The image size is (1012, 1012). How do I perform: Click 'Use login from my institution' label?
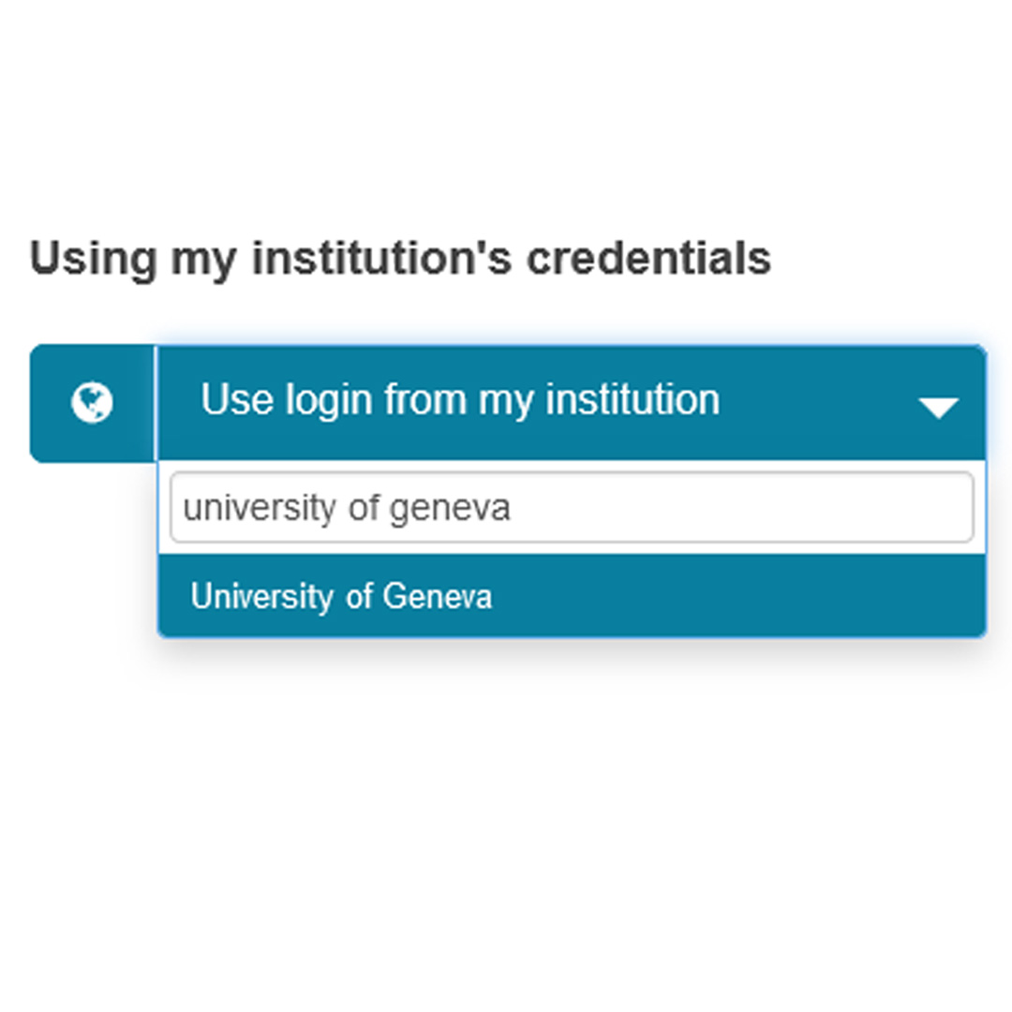[460, 400]
